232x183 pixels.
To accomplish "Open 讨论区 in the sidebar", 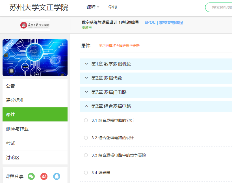I will click(x=35, y=158).
